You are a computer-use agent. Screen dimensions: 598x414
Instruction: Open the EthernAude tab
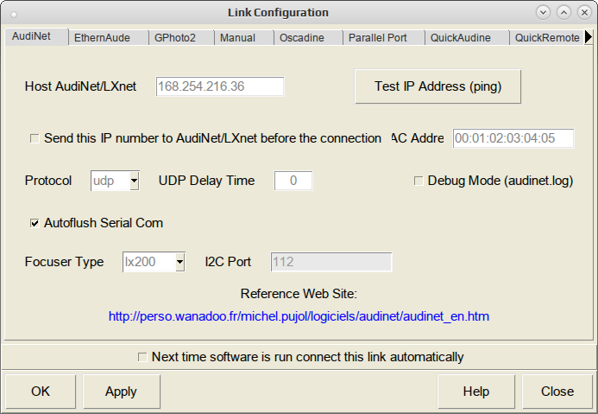(x=109, y=38)
